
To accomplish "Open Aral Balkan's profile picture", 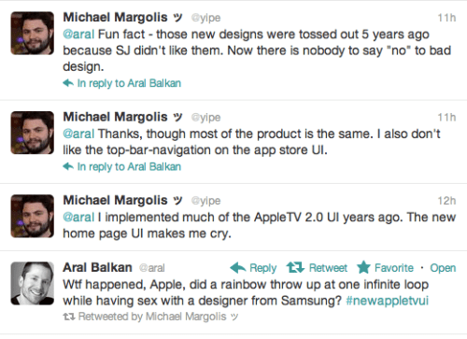I will pos(33,283).
